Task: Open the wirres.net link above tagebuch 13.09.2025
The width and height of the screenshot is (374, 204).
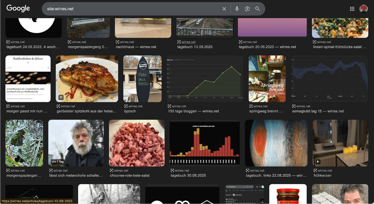Action: pos(188,42)
